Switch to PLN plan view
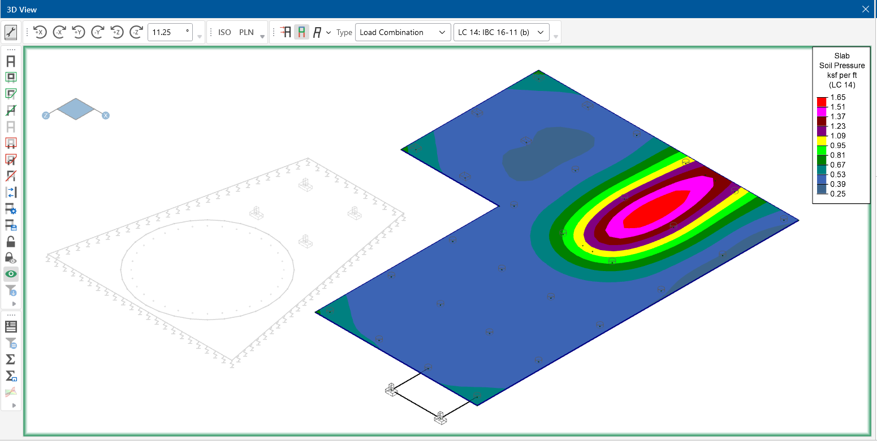The image size is (877, 441). coord(247,32)
